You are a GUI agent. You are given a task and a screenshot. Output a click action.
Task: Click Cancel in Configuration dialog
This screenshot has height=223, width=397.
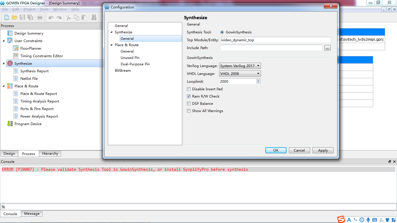[x=299, y=150]
